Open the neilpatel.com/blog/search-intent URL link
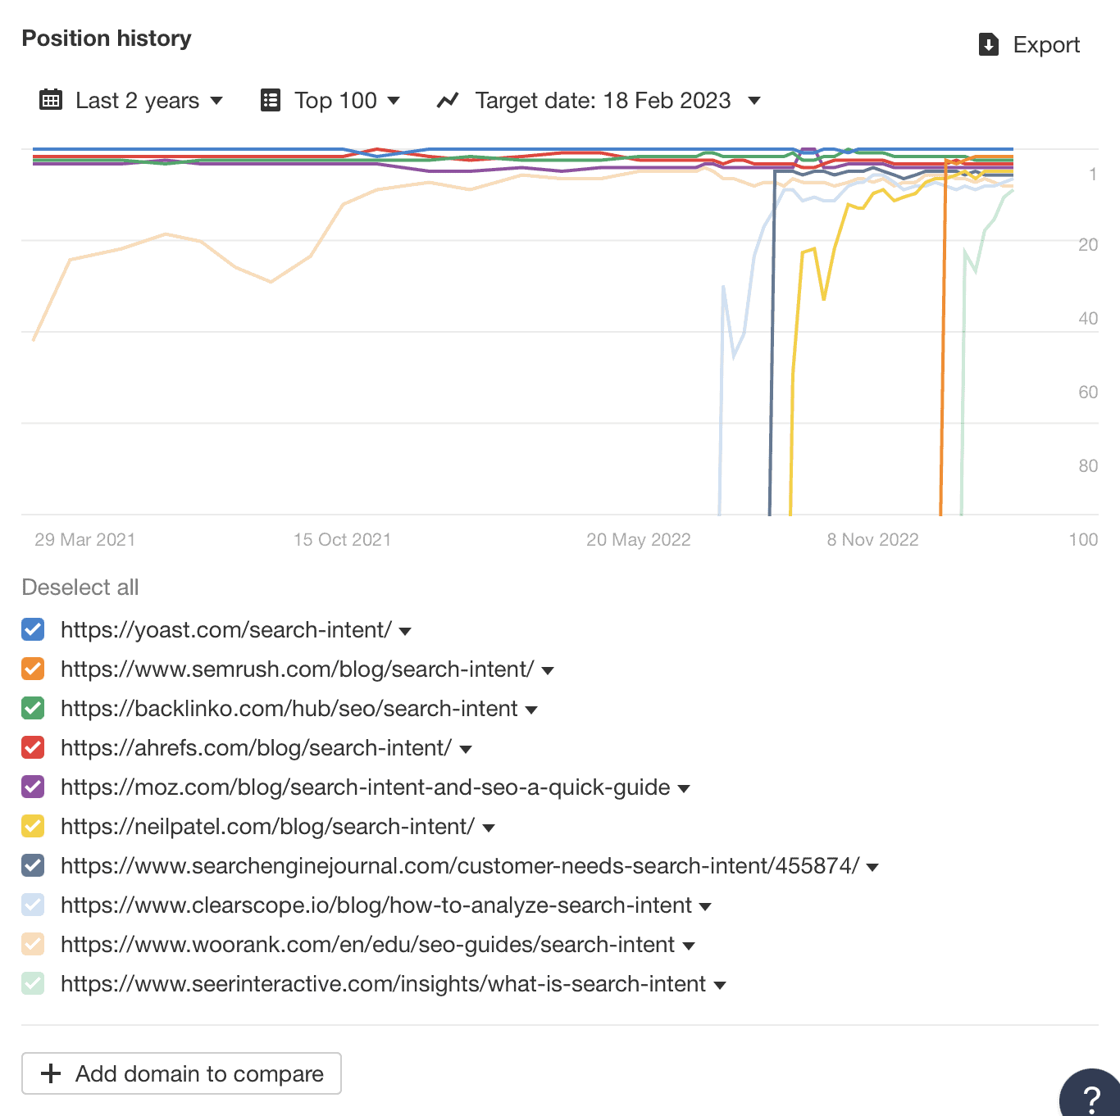The width and height of the screenshot is (1120, 1116). (x=267, y=826)
